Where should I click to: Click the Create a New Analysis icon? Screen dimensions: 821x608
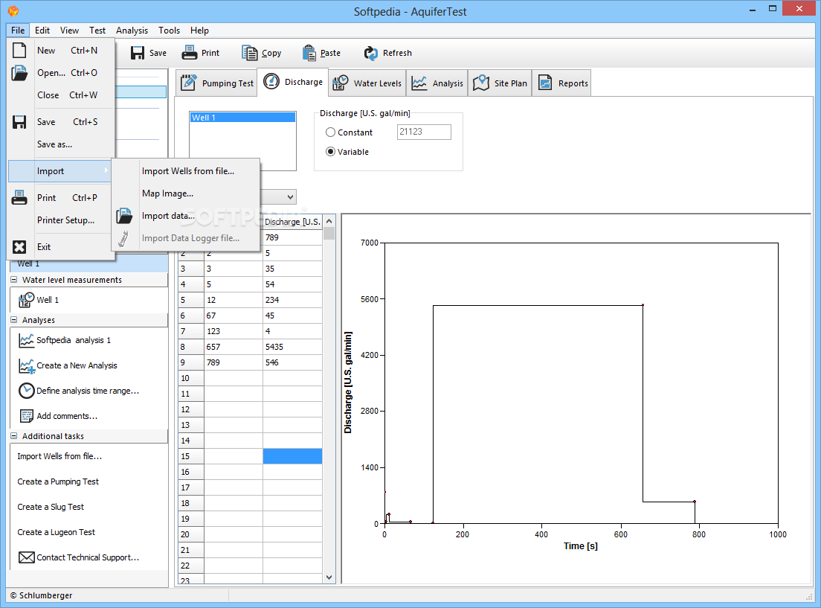(26, 365)
